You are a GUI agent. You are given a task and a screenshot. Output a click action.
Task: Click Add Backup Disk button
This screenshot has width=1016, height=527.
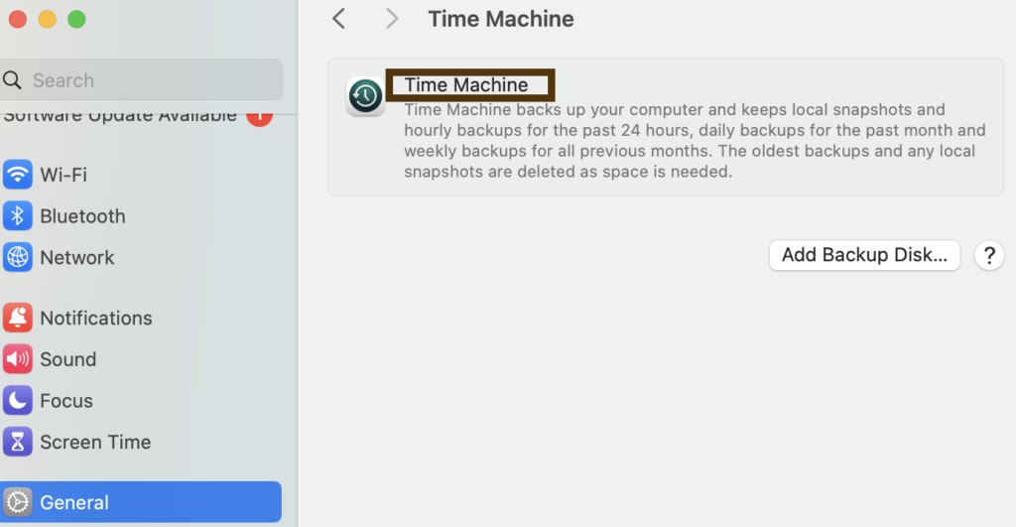pos(864,255)
